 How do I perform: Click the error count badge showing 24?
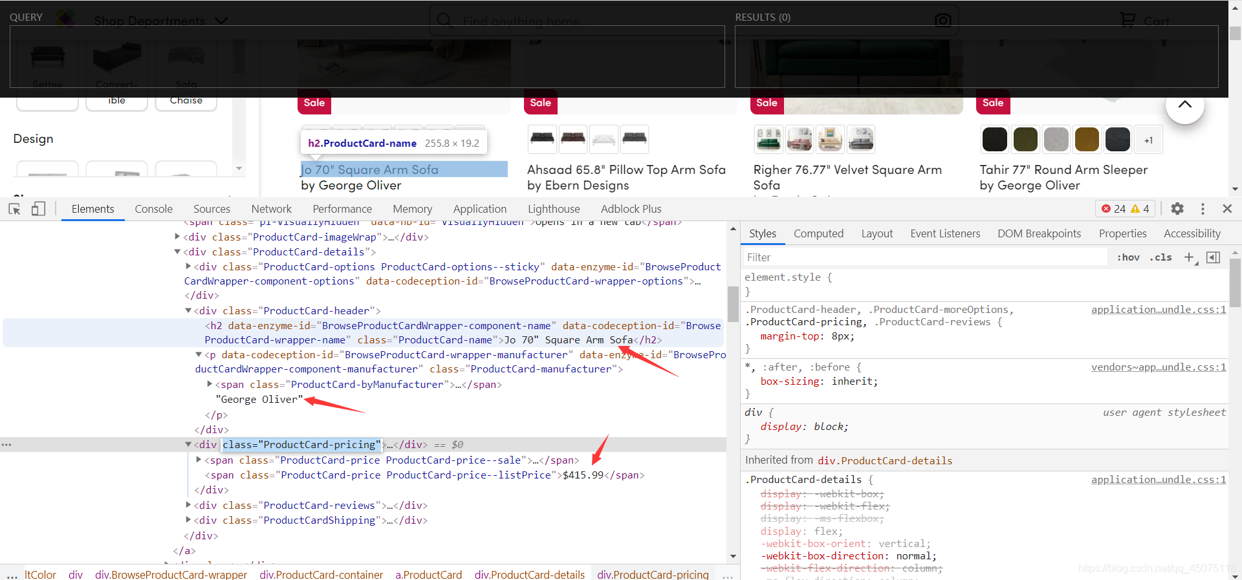point(1113,209)
